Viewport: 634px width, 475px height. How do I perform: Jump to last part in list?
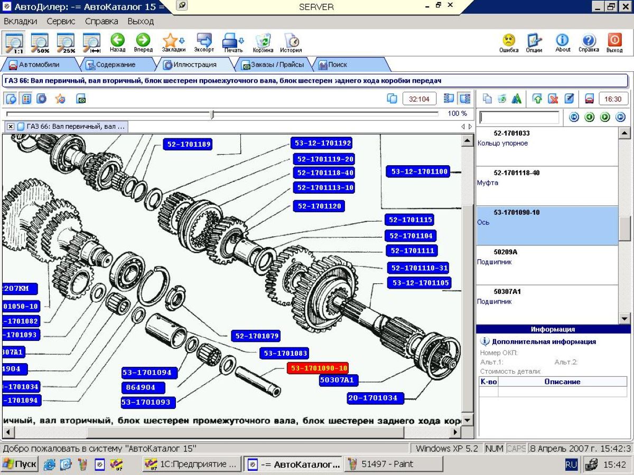pyautogui.click(x=621, y=117)
